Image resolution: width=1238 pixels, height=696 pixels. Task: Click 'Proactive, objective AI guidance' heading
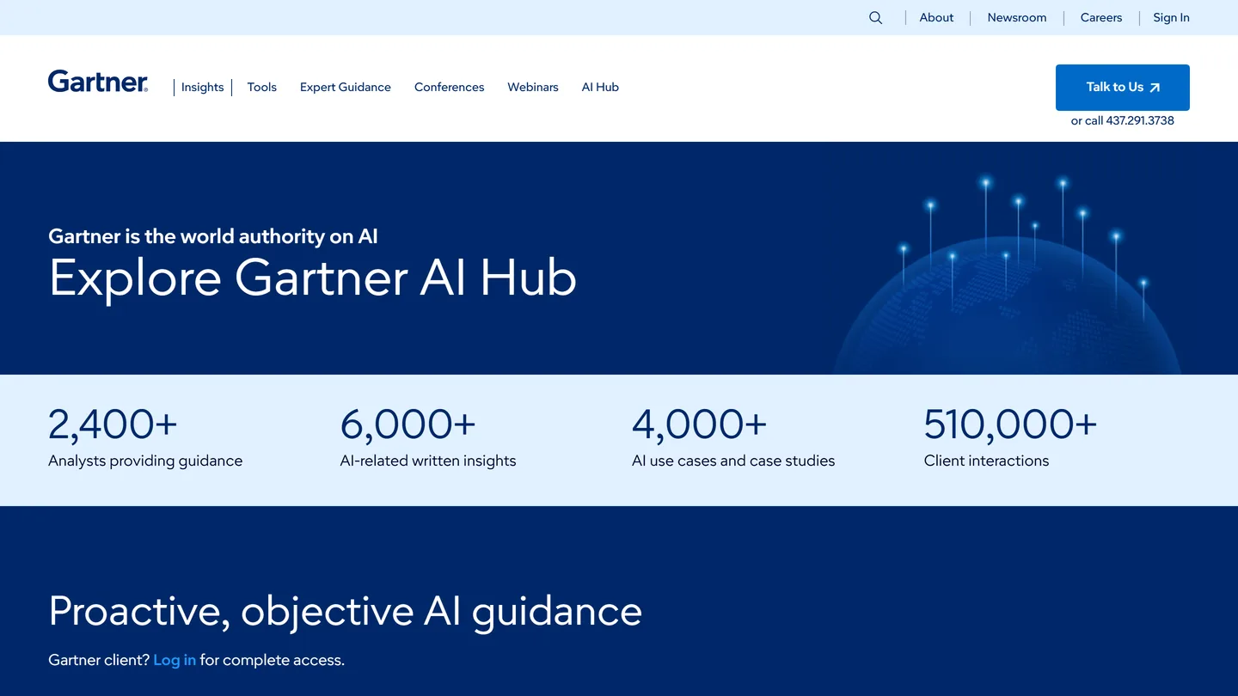tap(346, 612)
